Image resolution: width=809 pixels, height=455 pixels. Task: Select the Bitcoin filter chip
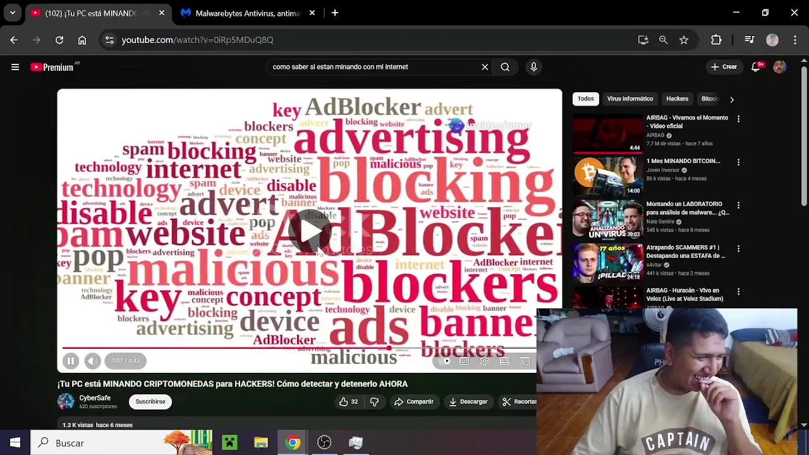coord(710,99)
